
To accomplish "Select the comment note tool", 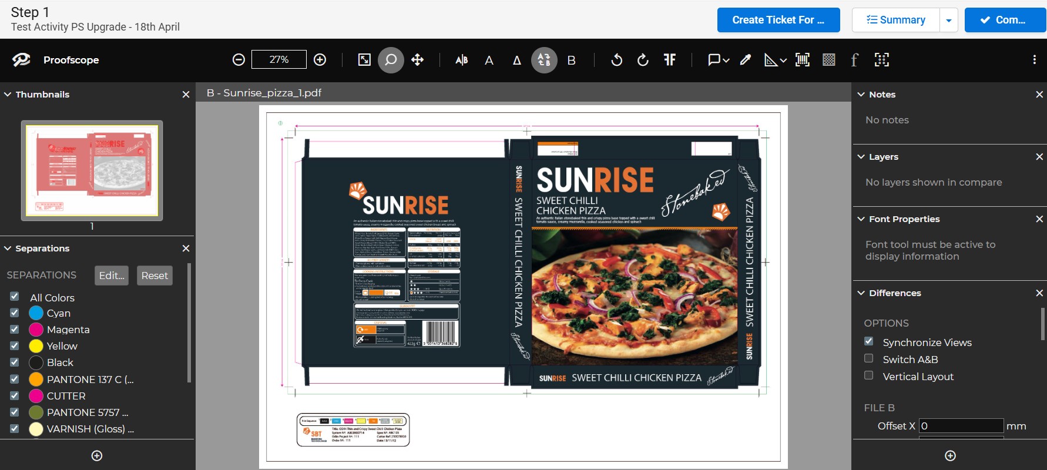I will click(x=714, y=60).
